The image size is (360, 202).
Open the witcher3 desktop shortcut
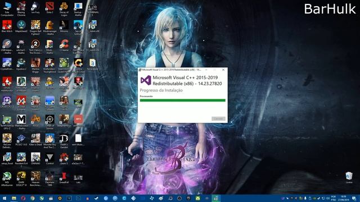pyautogui.click(x=21, y=47)
